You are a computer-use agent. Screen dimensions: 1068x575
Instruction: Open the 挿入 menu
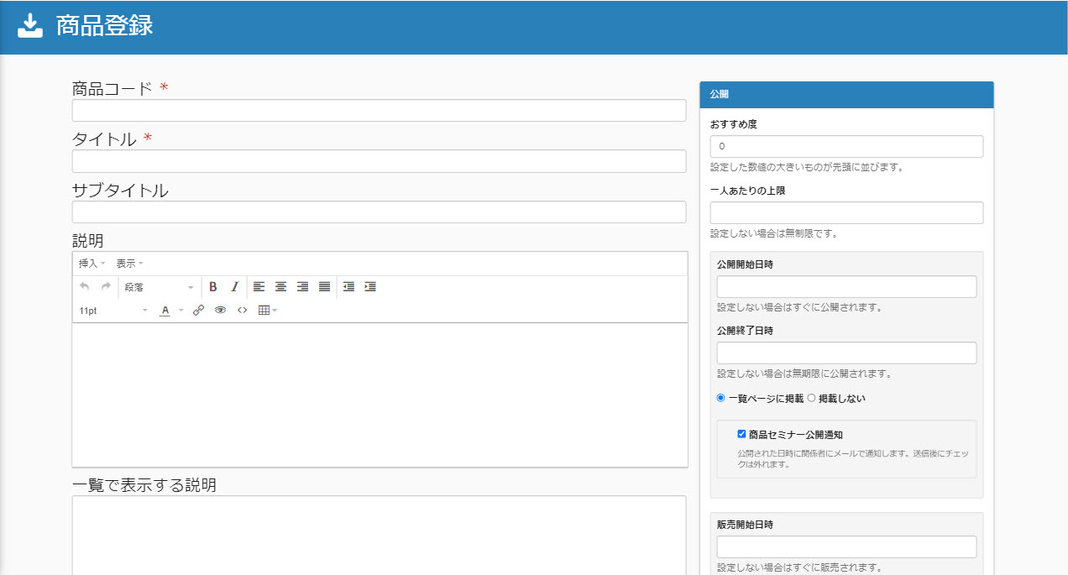[x=92, y=264]
